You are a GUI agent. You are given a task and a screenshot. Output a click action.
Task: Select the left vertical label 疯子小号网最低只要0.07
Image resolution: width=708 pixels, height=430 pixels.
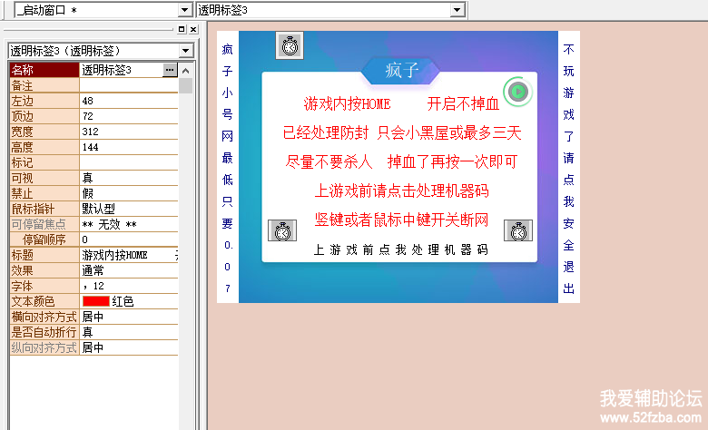pyautogui.click(x=228, y=168)
